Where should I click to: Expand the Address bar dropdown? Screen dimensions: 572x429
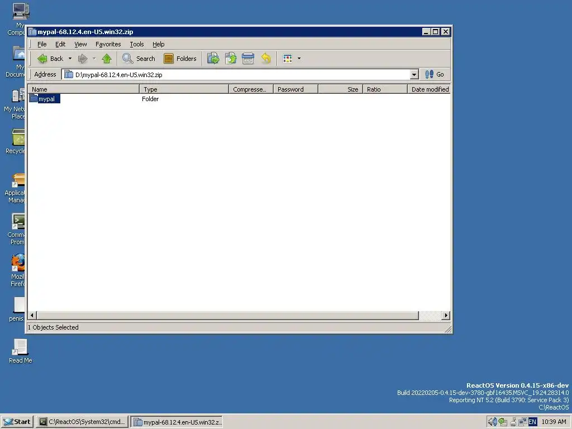(414, 75)
